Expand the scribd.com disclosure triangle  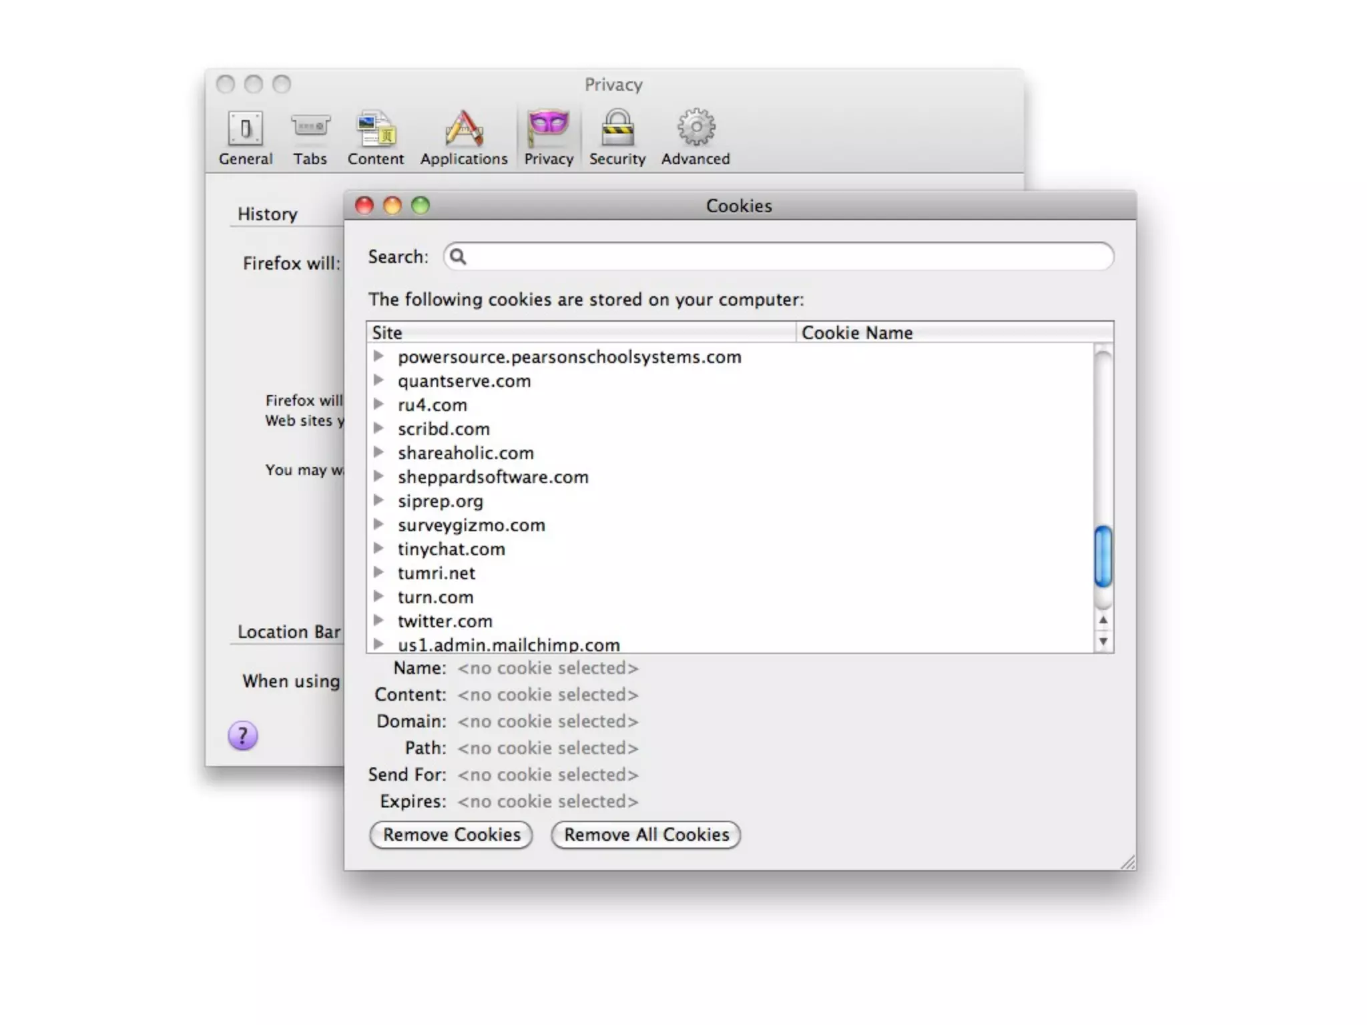pos(378,428)
